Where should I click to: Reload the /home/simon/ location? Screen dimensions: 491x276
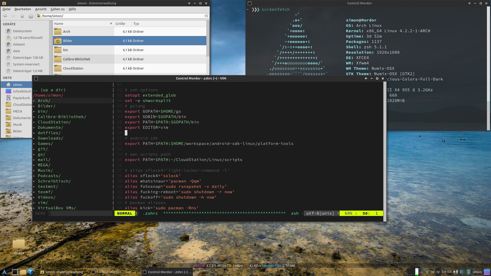click(x=206, y=16)
